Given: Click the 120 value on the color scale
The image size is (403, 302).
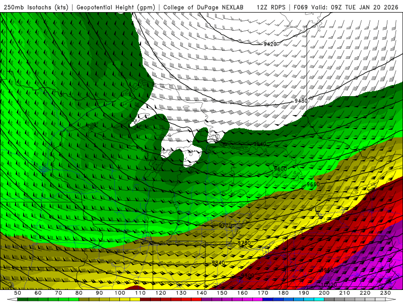Looking at the screenshot, I should click(x=161, y=293).
